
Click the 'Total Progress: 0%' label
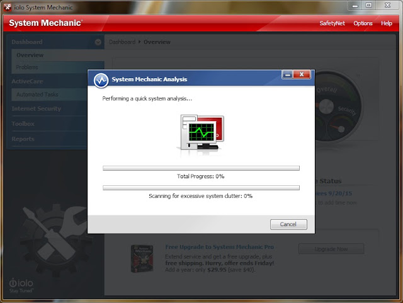200,176
